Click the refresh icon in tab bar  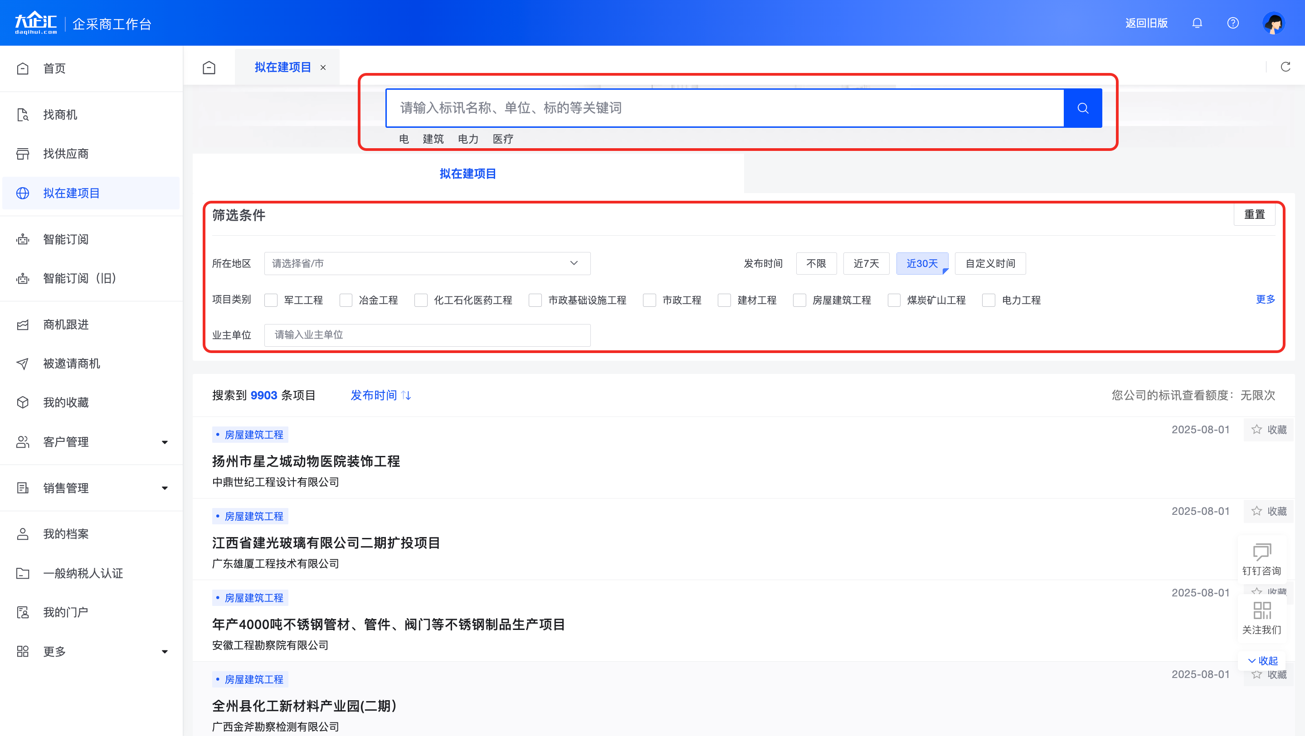point(1285,67)
